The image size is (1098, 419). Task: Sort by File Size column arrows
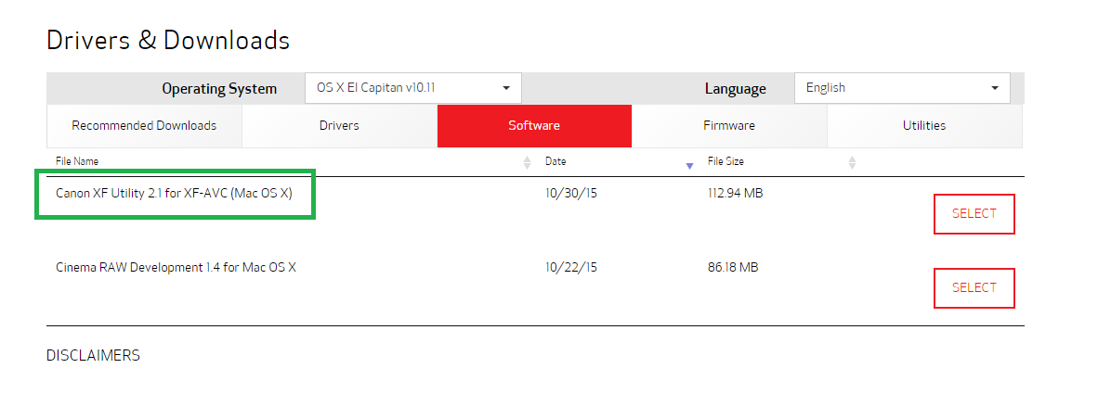pos(852,163)
